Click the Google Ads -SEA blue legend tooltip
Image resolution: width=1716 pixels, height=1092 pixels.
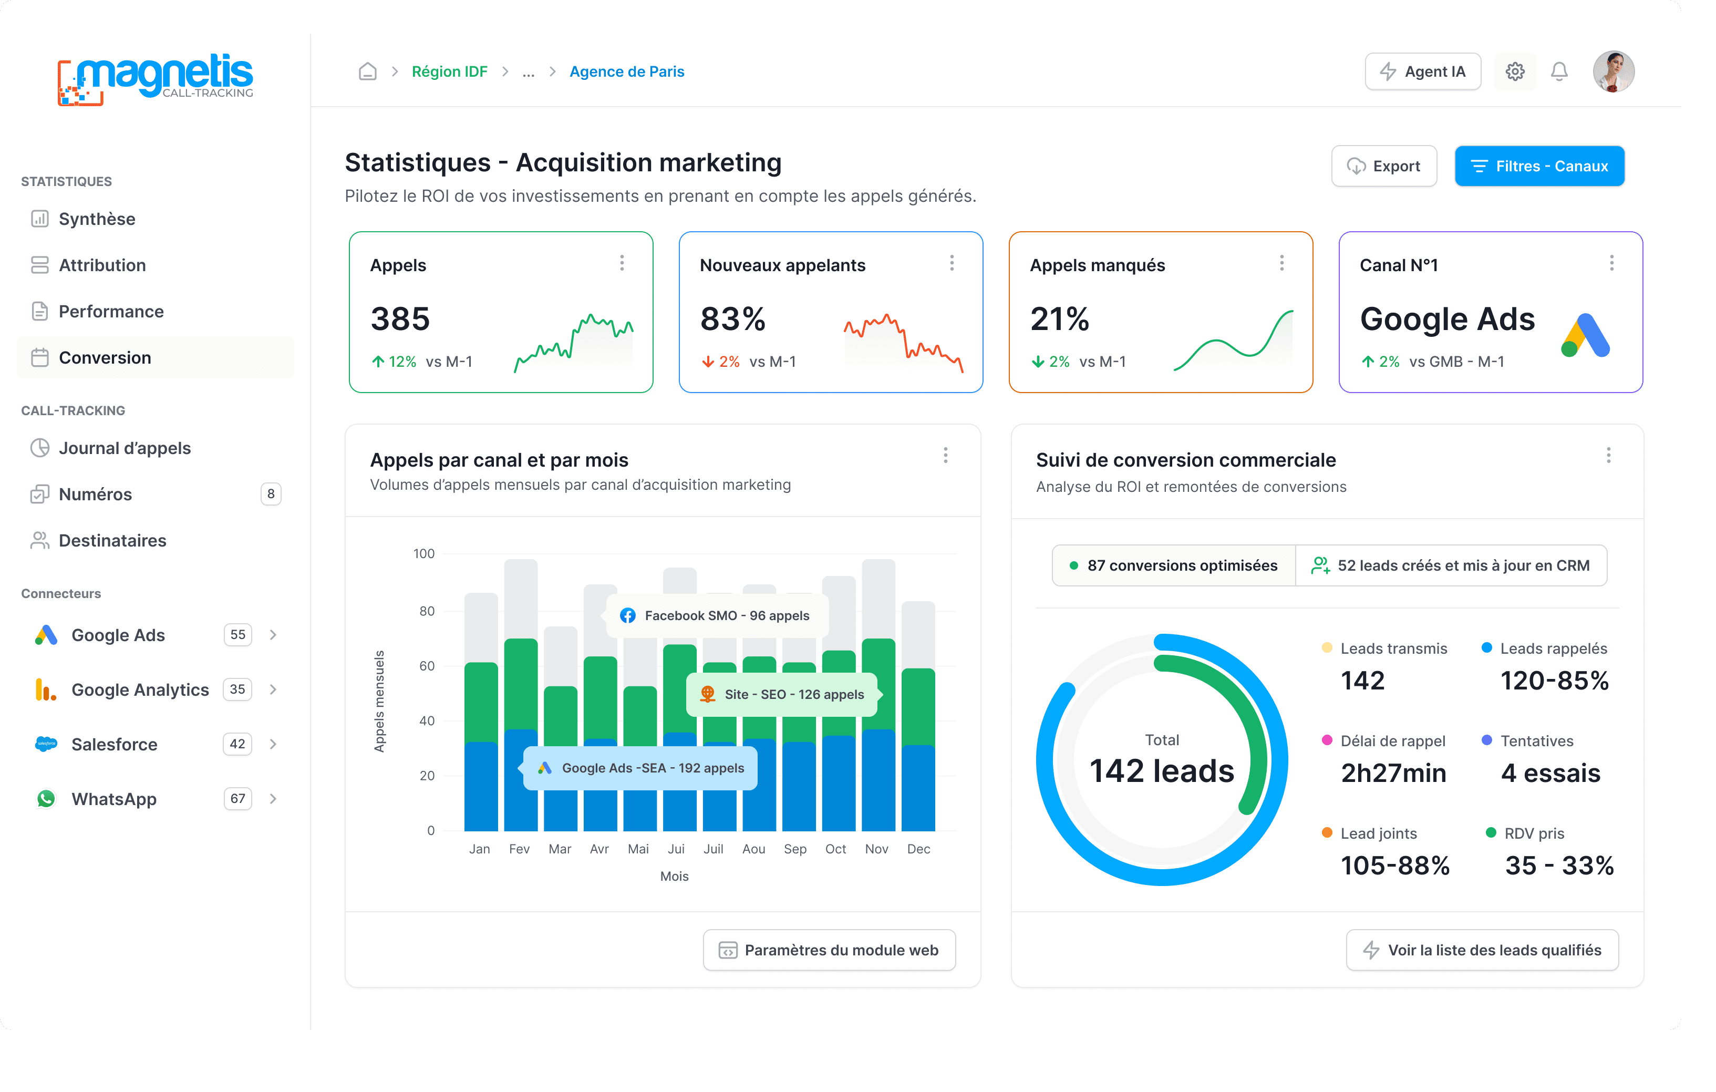[640, 768]
